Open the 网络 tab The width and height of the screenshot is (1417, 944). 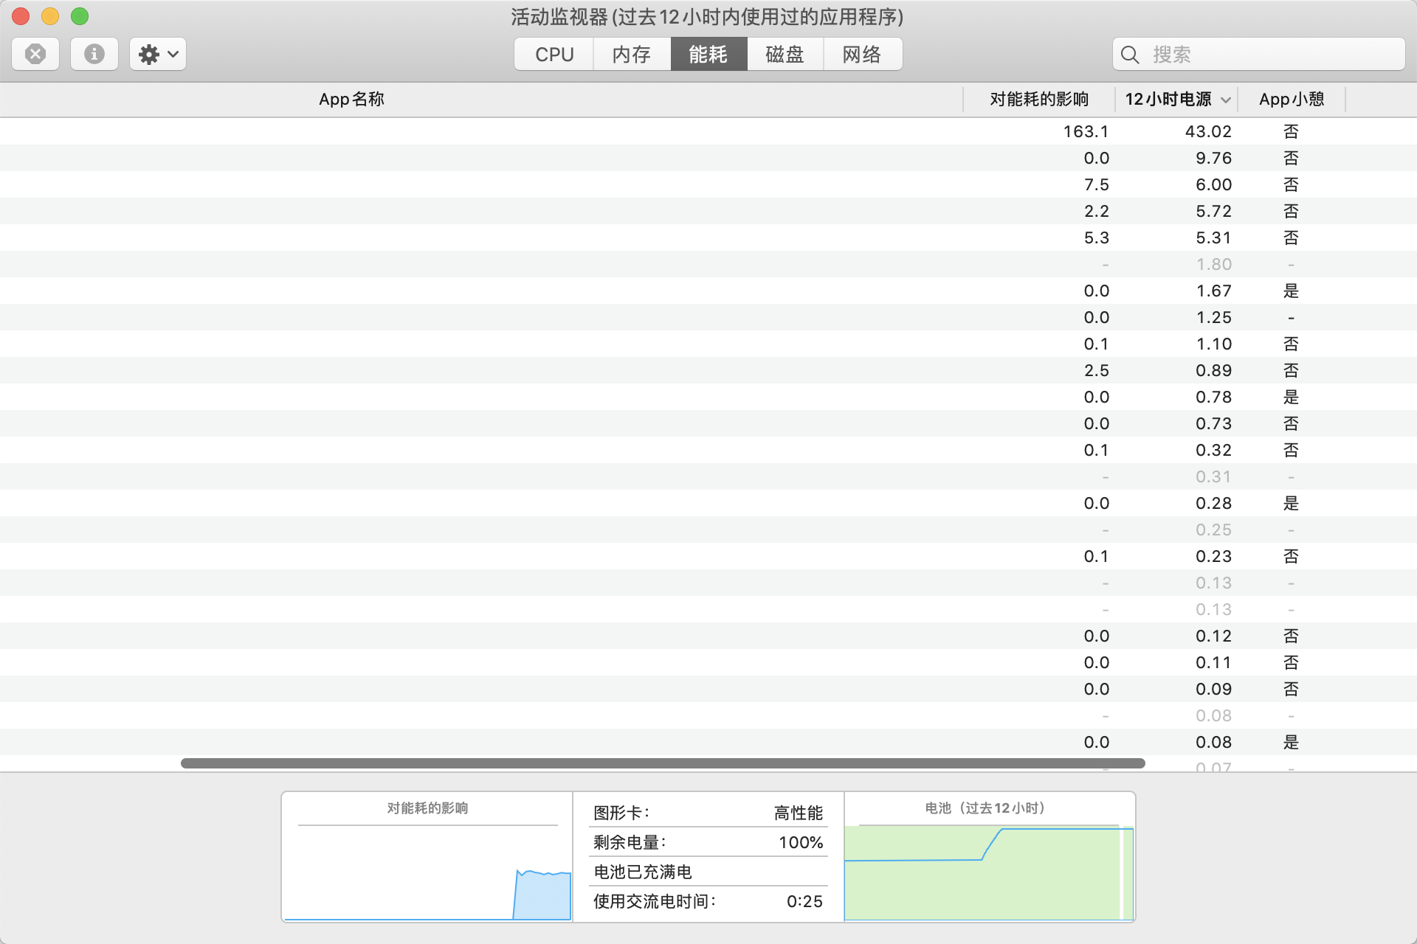click(862, 55)
